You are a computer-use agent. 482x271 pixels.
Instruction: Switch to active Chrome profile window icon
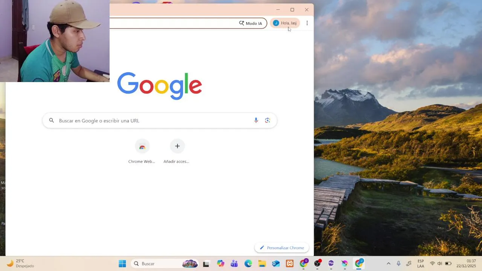359,264
